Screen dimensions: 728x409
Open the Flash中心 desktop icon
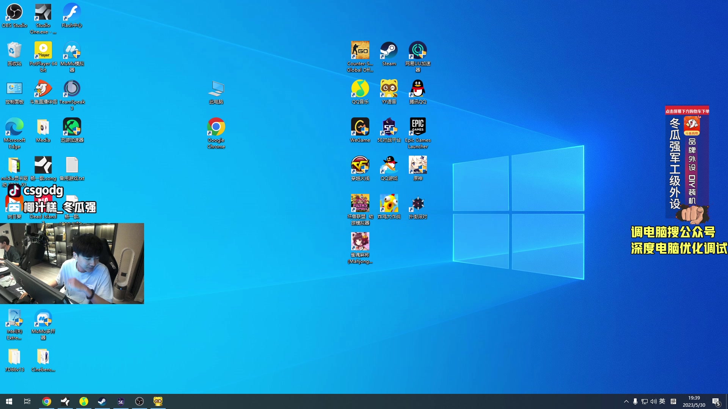pos(72,15)
